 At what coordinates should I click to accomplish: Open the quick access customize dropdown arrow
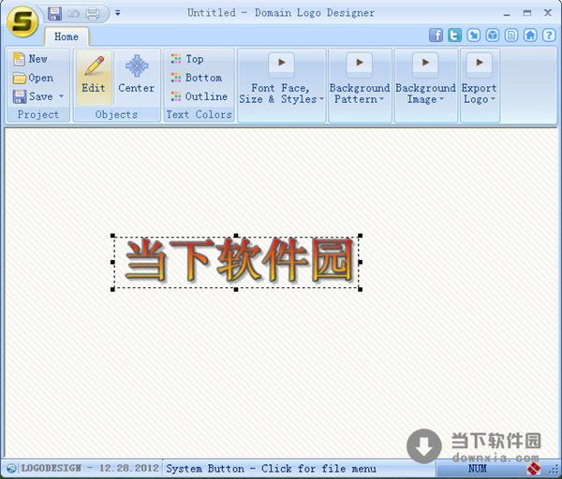point(118,13)
